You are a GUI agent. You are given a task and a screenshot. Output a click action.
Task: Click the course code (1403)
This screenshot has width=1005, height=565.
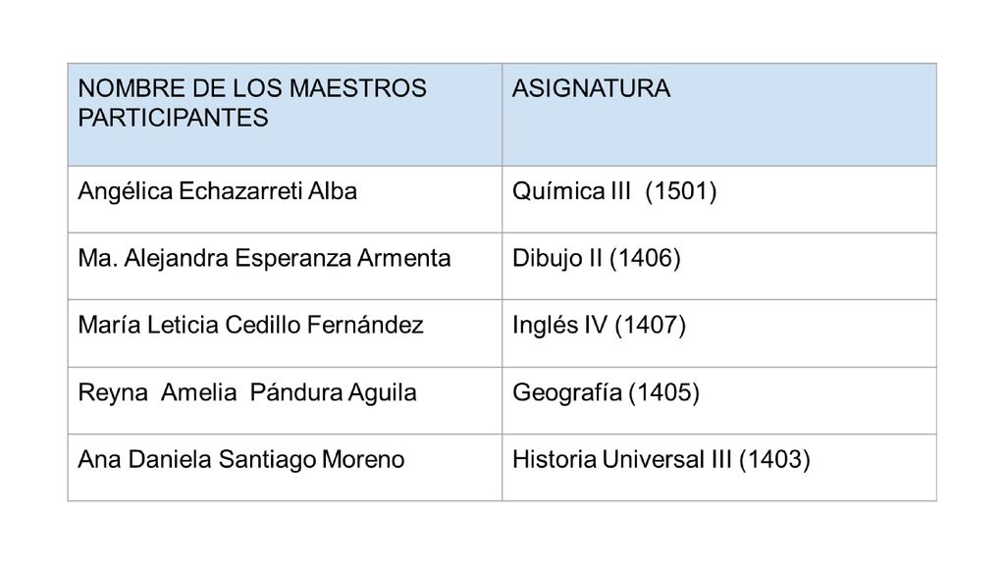pos(775,460)
